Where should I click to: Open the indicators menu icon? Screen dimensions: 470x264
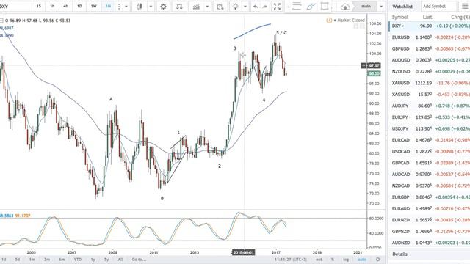[196, 7]
